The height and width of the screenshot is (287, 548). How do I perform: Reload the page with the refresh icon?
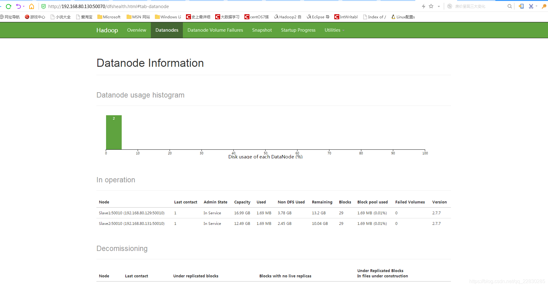[x=8, y=6]
